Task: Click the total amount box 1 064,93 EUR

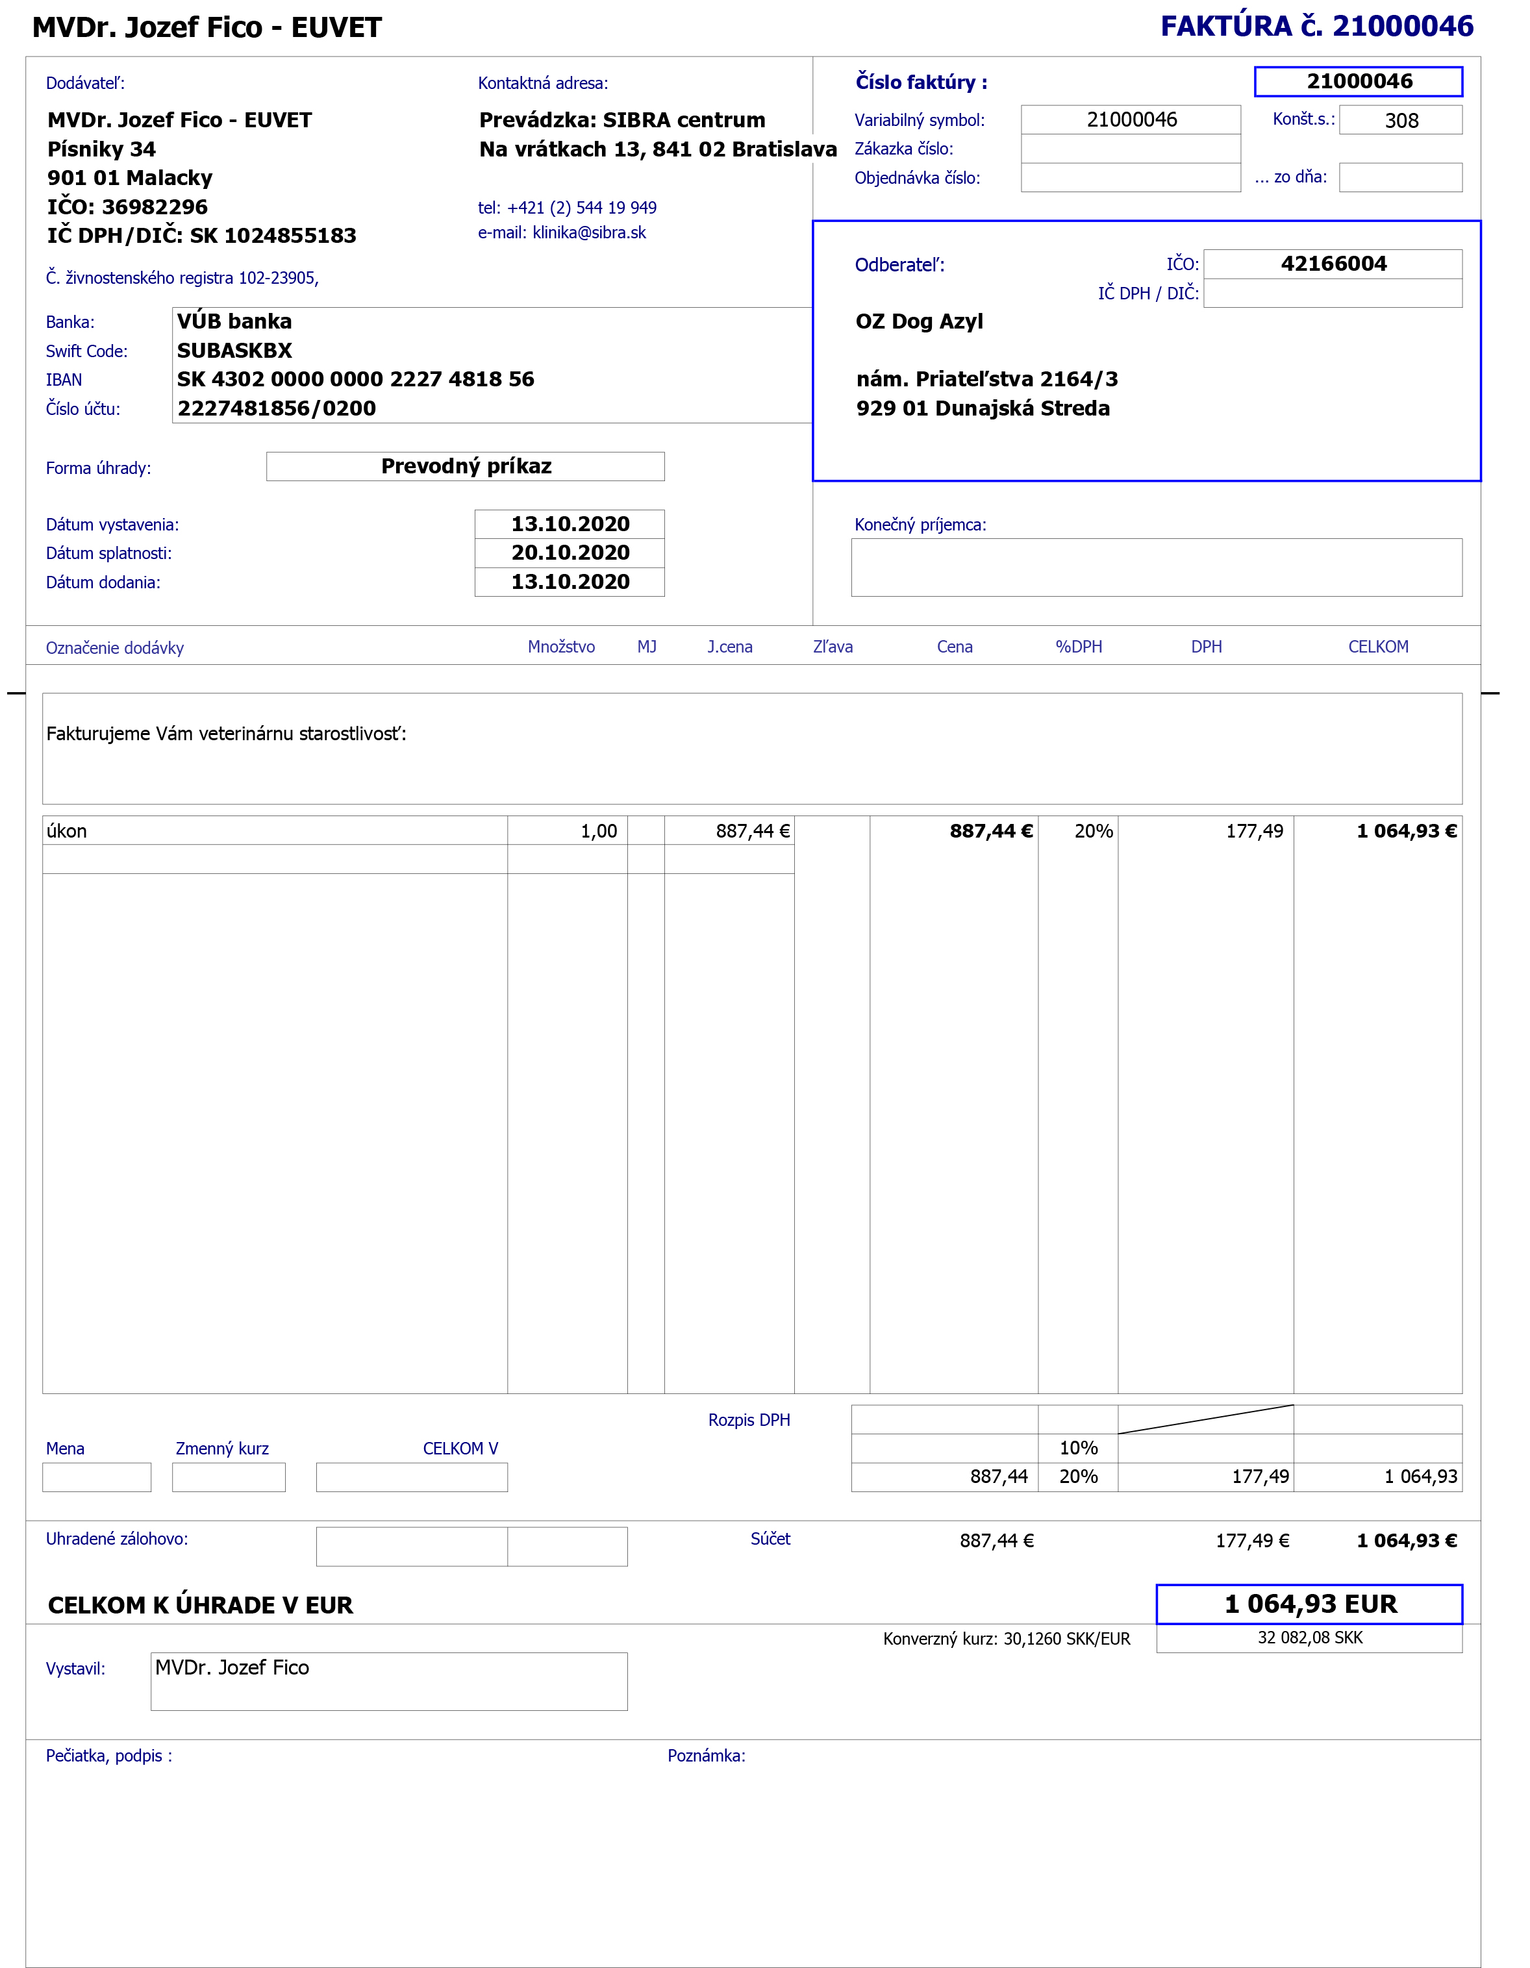Action: click(1309, 1604)
